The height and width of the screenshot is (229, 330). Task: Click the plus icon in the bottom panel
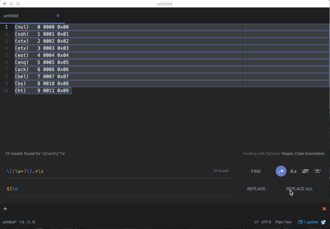coord(5,209)
